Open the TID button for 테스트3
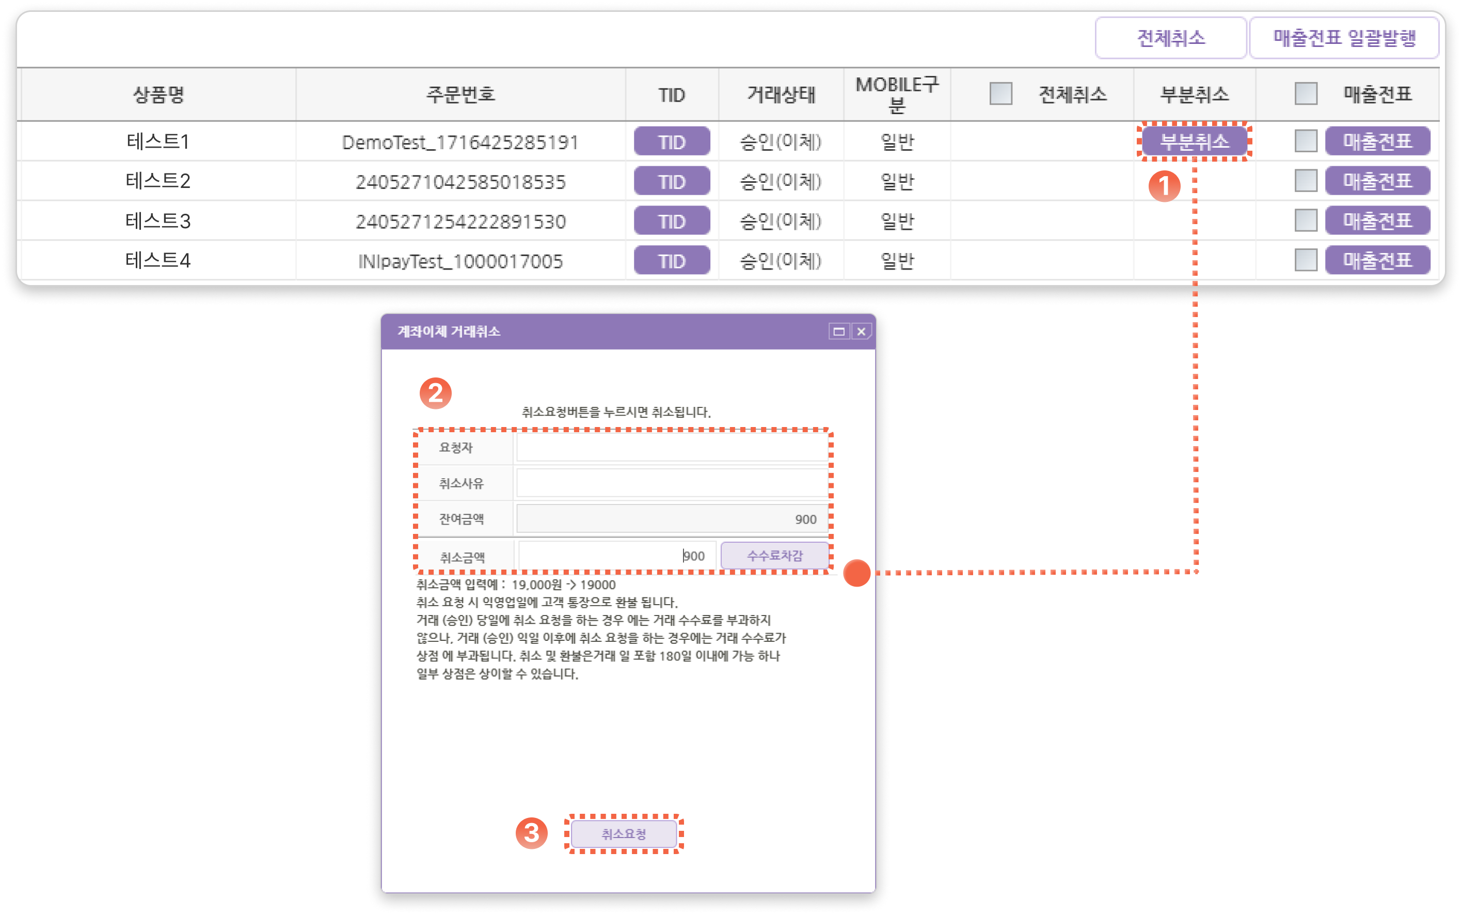1462x915 pixels. pos(672,221)
